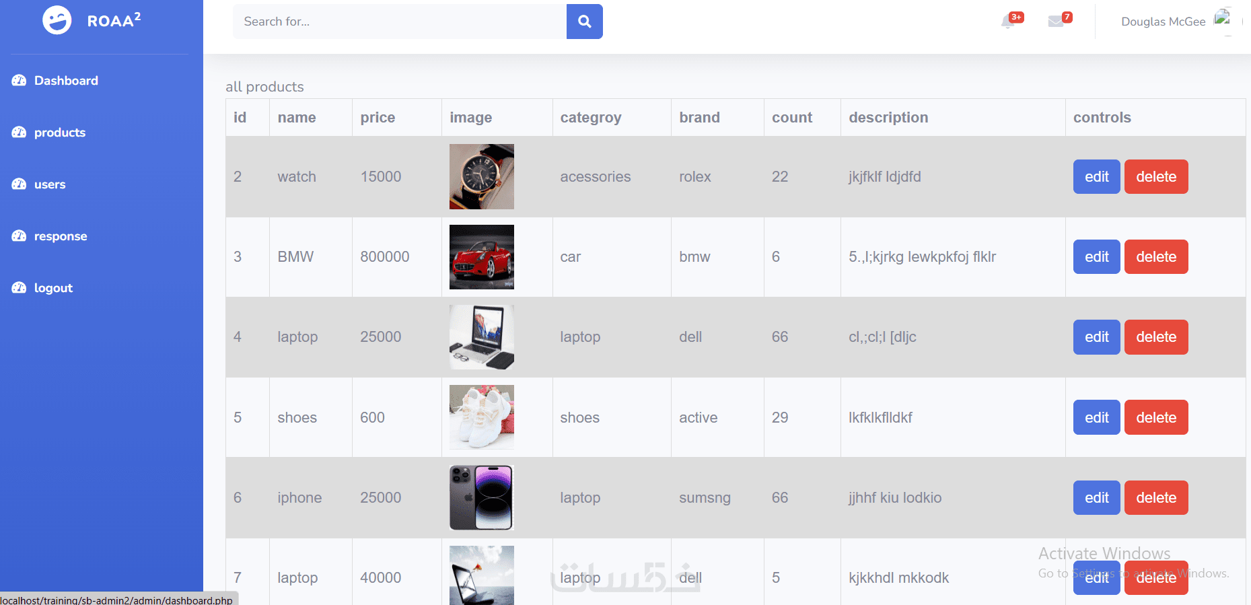Click the brand cell 'bmw'
1251x605 pixels.
coord(694,256)
